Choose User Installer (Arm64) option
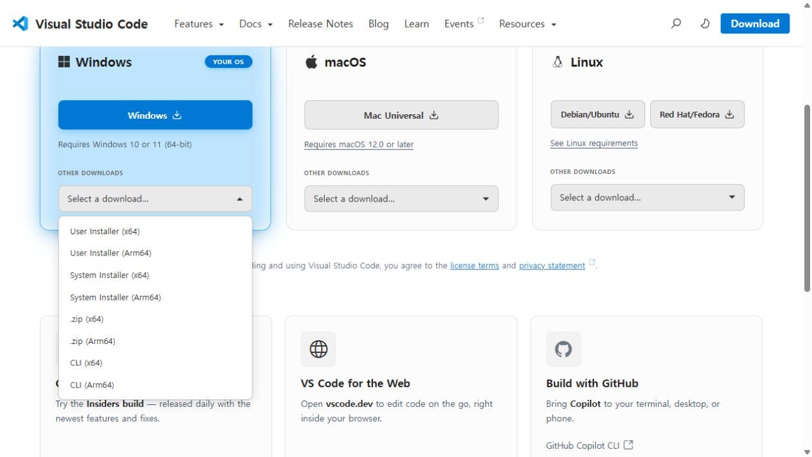 point(155,253)
